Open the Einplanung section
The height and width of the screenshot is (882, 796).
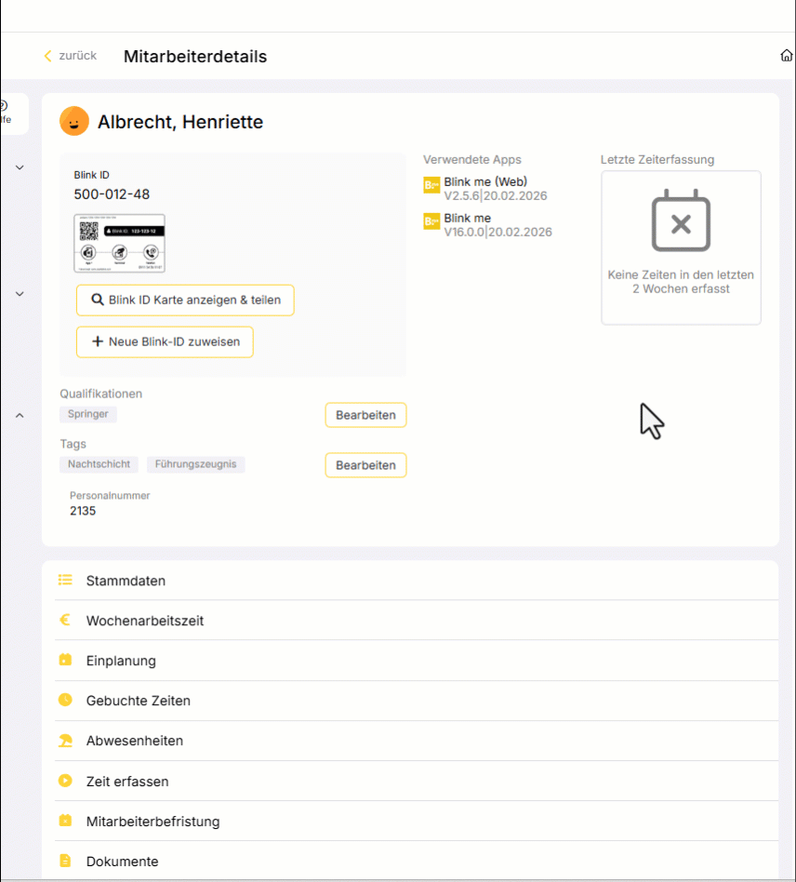click(x=121, y=661)
